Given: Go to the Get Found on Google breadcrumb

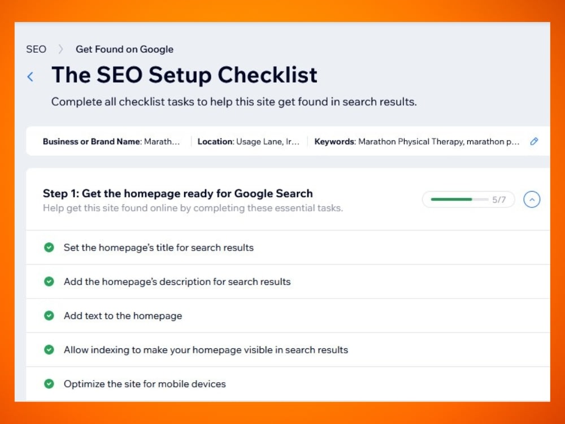Looking at the screenshot, I should pos(124,49).
